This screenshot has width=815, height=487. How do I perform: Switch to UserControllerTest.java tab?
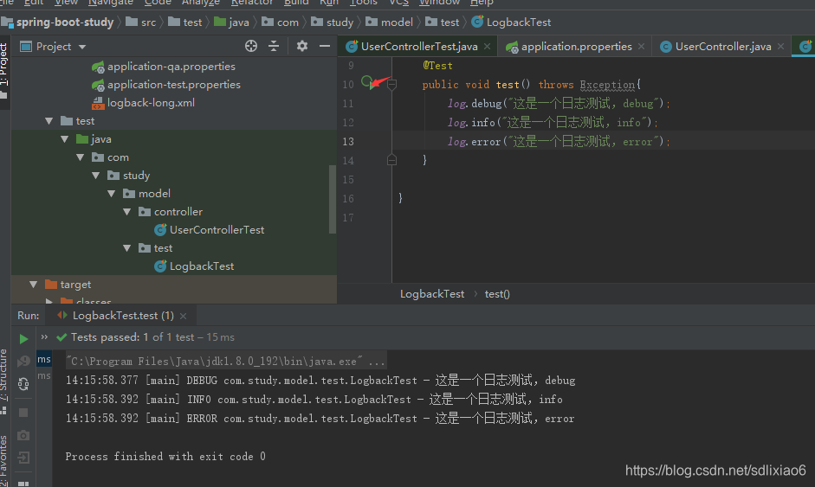(x=419, y=47)
